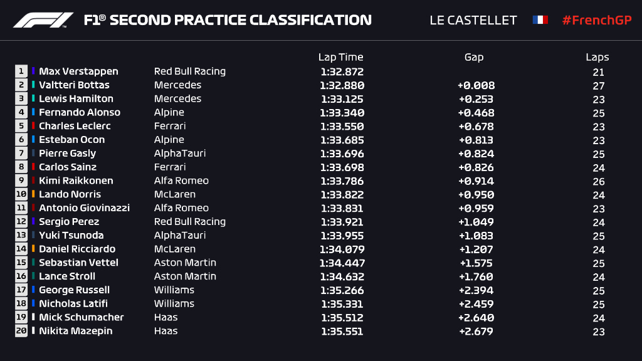Click Lando Norris's orange team color bar

(x=34, y=194)
